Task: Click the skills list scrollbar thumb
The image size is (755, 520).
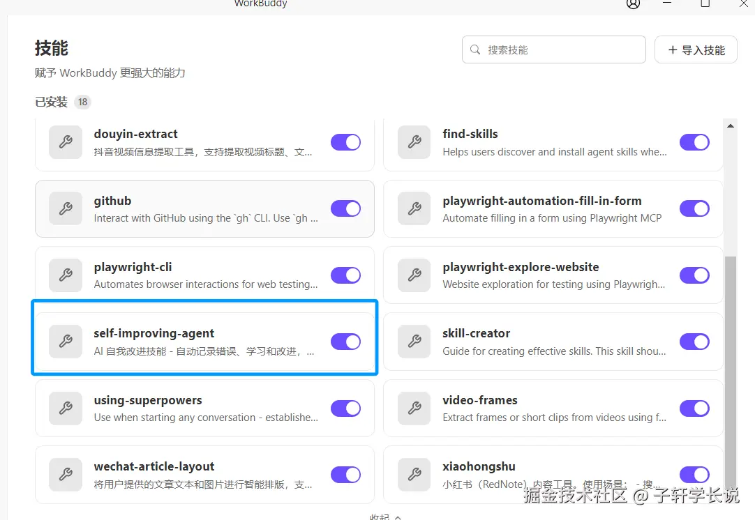Action: point(731,373)
